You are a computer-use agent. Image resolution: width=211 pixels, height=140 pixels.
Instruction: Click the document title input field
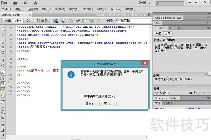[133, 21]
